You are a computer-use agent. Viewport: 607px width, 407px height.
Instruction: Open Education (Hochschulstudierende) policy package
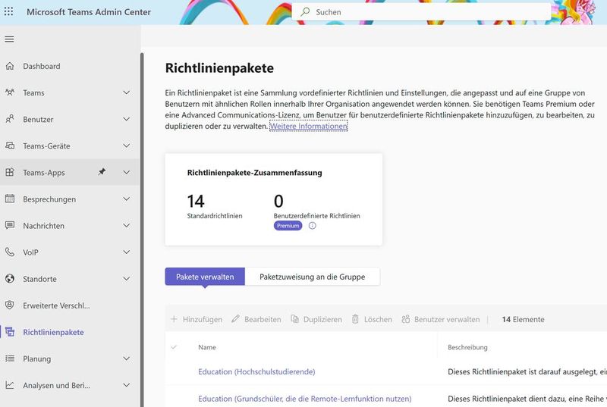256,372
